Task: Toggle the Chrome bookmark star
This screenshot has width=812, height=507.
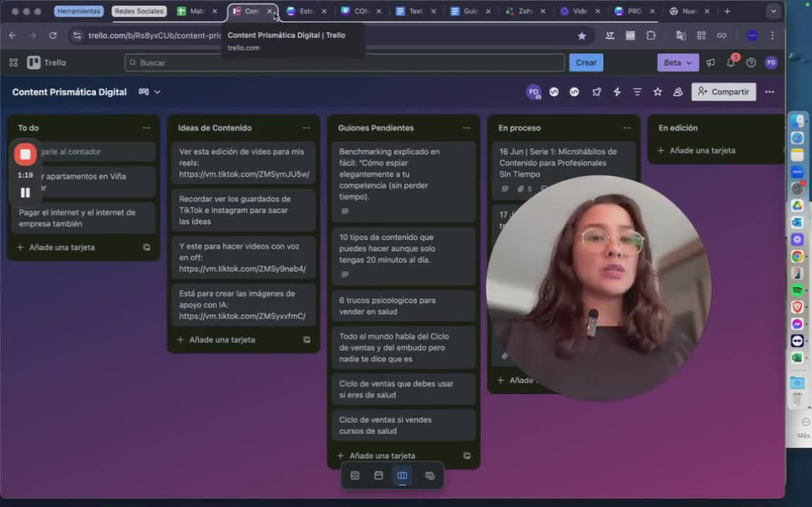Action: pyautogui.click(x=582, y=36)
